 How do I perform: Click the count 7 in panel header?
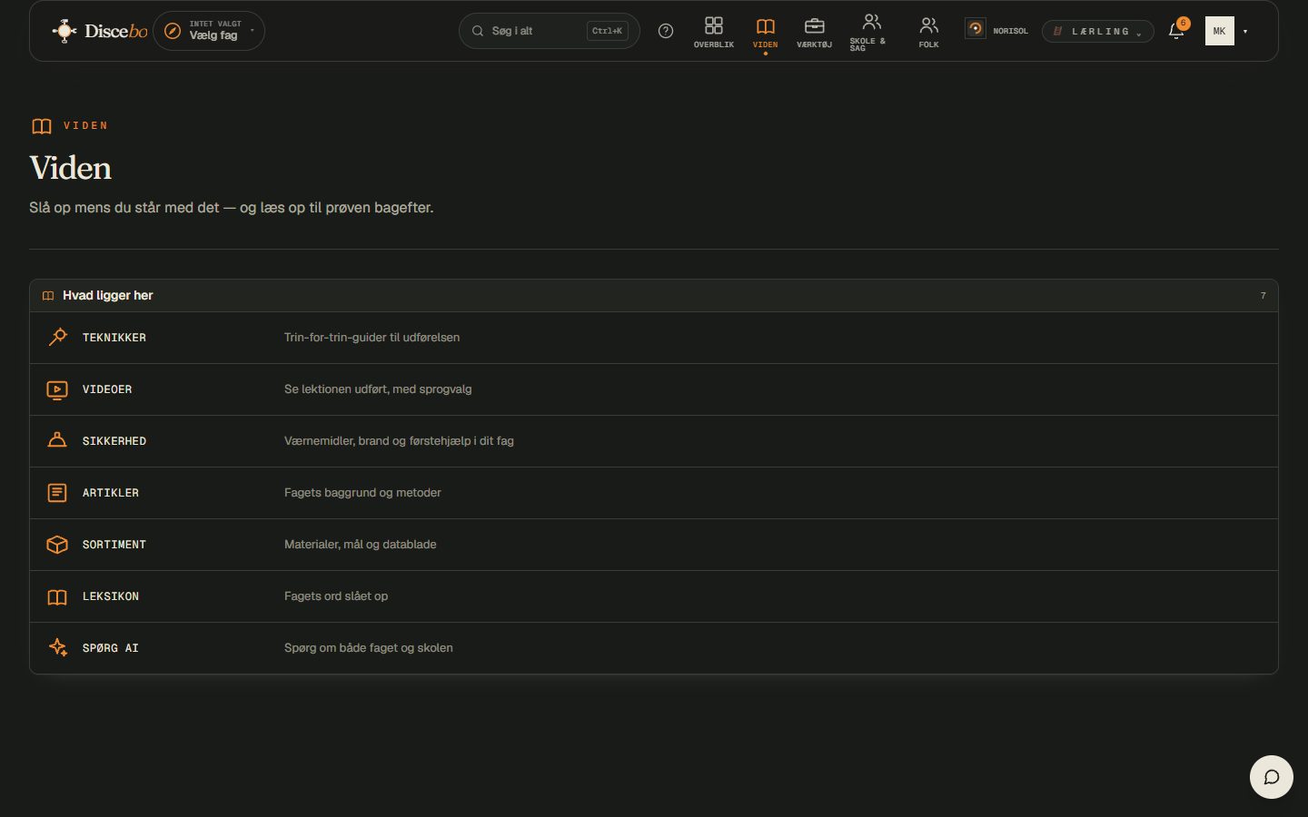coord(1263,296)
